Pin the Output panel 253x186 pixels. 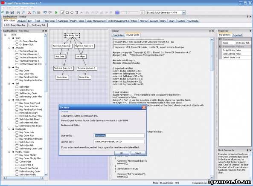[210, 31]
